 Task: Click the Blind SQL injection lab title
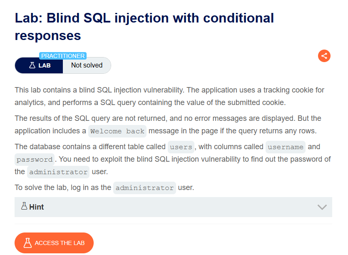(x=144, y=27)
